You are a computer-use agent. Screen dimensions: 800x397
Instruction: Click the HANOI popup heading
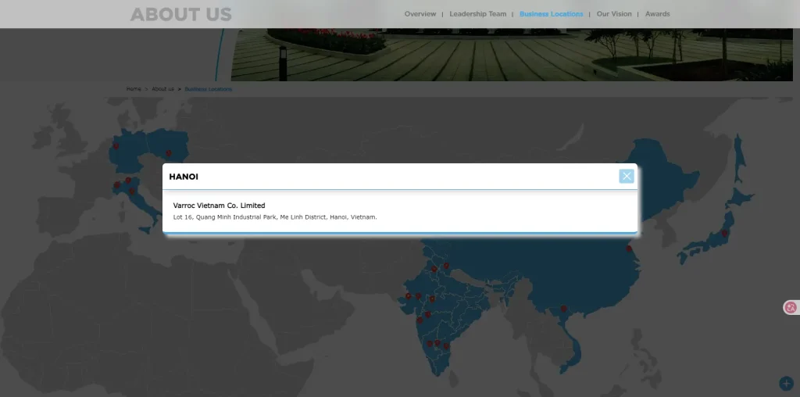click(x=184, y=177)
